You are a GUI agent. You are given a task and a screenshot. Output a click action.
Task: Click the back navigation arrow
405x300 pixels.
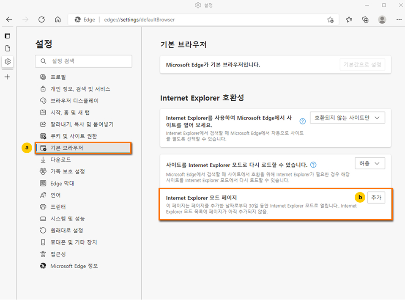click(9, 19)
